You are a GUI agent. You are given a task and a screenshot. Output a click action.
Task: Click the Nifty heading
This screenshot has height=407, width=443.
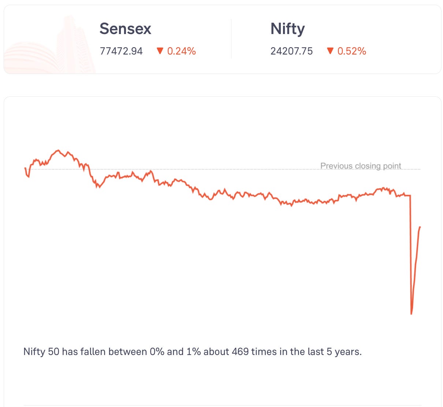(x=287, y=29)
